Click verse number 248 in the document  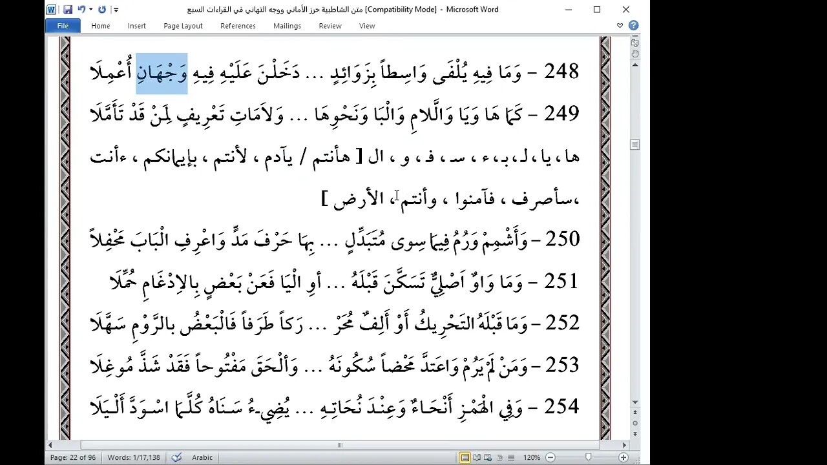coord(561,71)
